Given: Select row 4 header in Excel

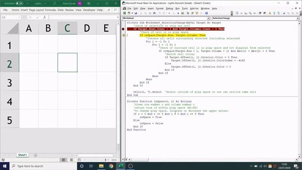Looking at the screenshot, I should tap(9, 102).
